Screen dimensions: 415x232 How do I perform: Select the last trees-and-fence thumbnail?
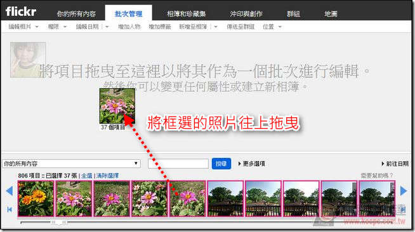pos(377,198)
